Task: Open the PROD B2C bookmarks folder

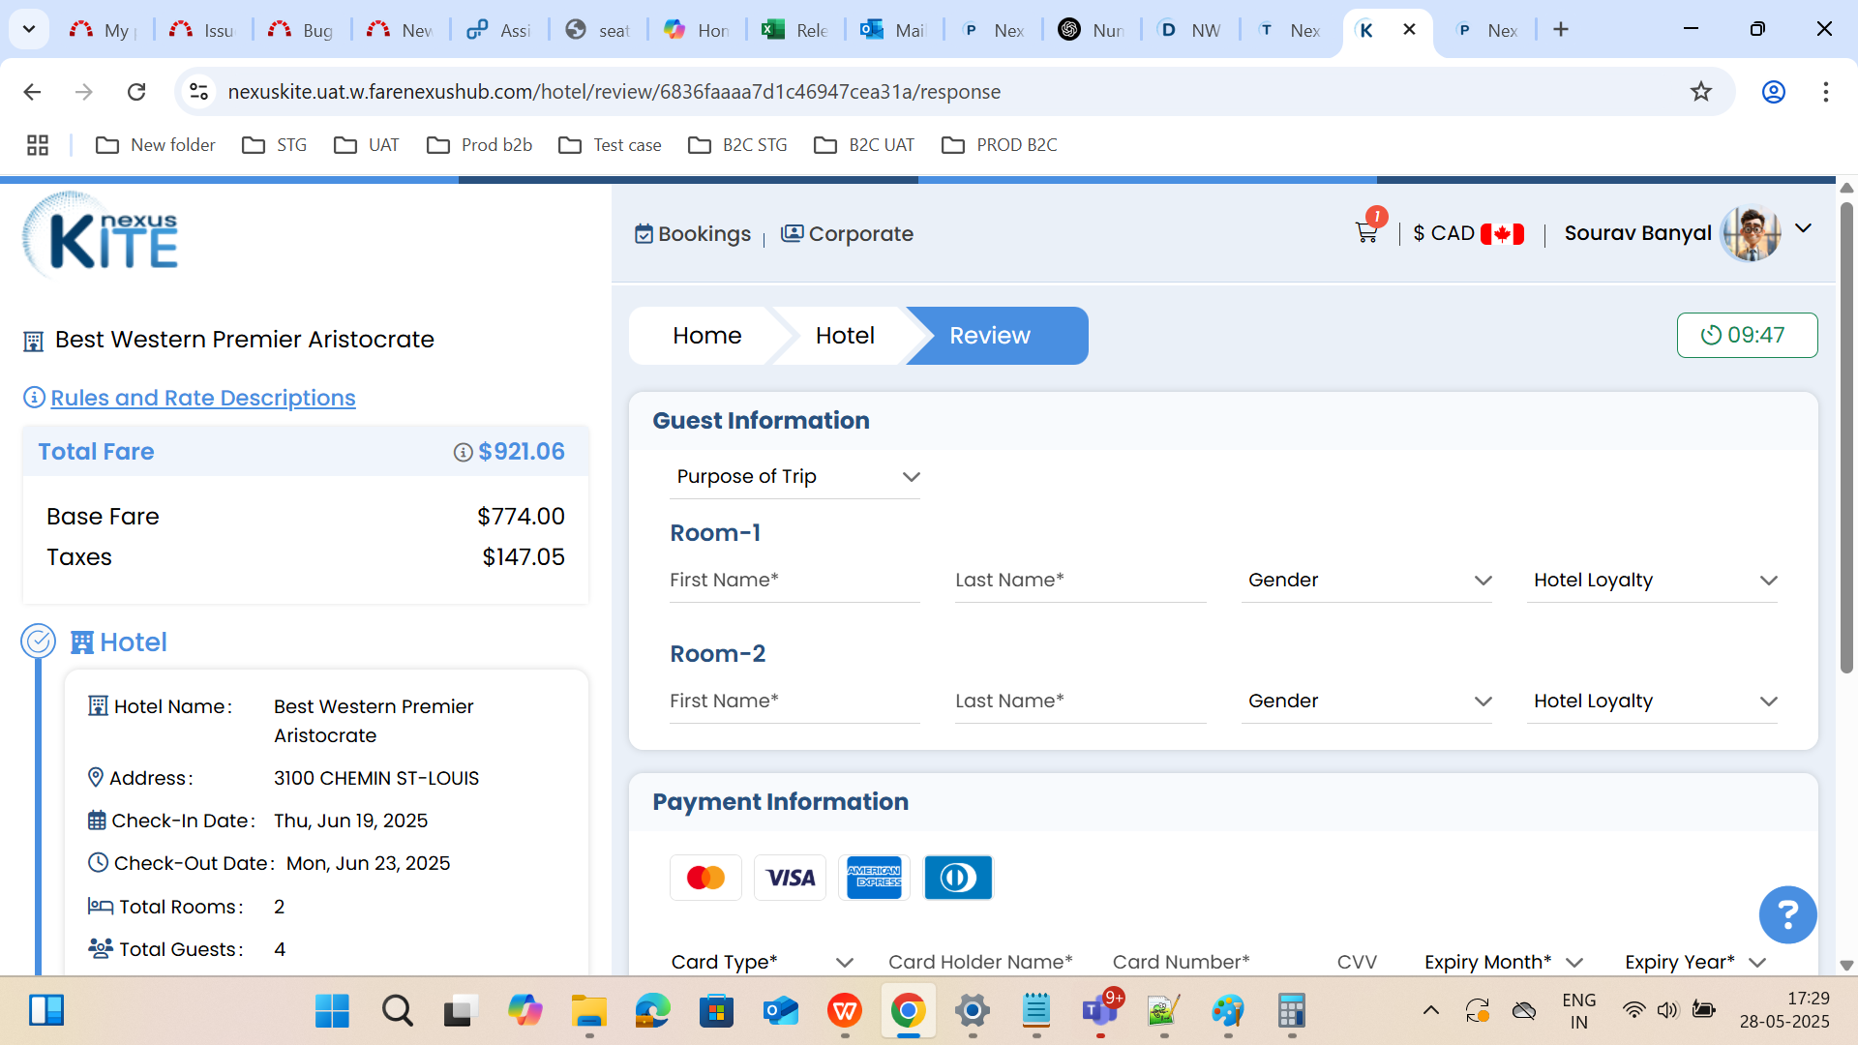Action: pos(1000,145)
